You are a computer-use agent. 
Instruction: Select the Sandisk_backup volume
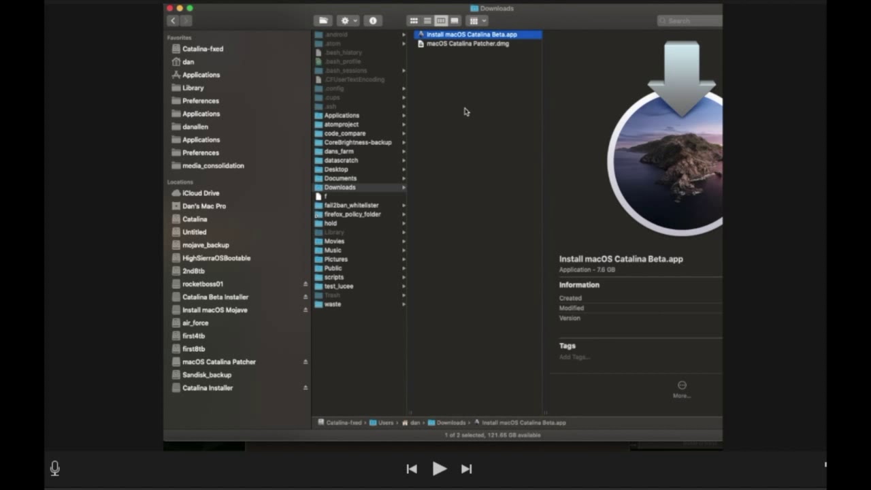tap(207, 375)
